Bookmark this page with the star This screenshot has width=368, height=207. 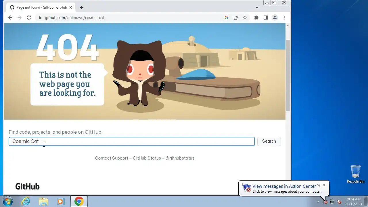245,18
